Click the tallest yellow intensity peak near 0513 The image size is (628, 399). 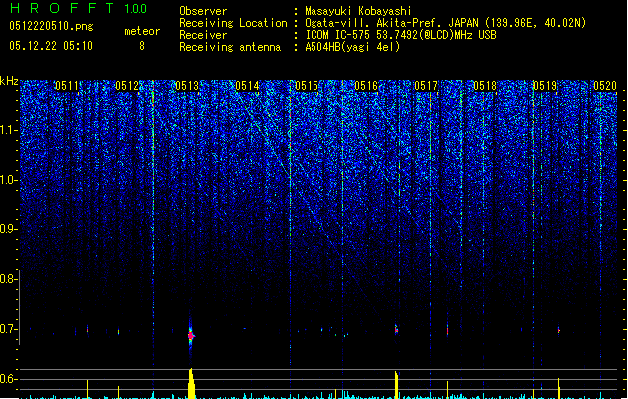[x=191, y=383]
